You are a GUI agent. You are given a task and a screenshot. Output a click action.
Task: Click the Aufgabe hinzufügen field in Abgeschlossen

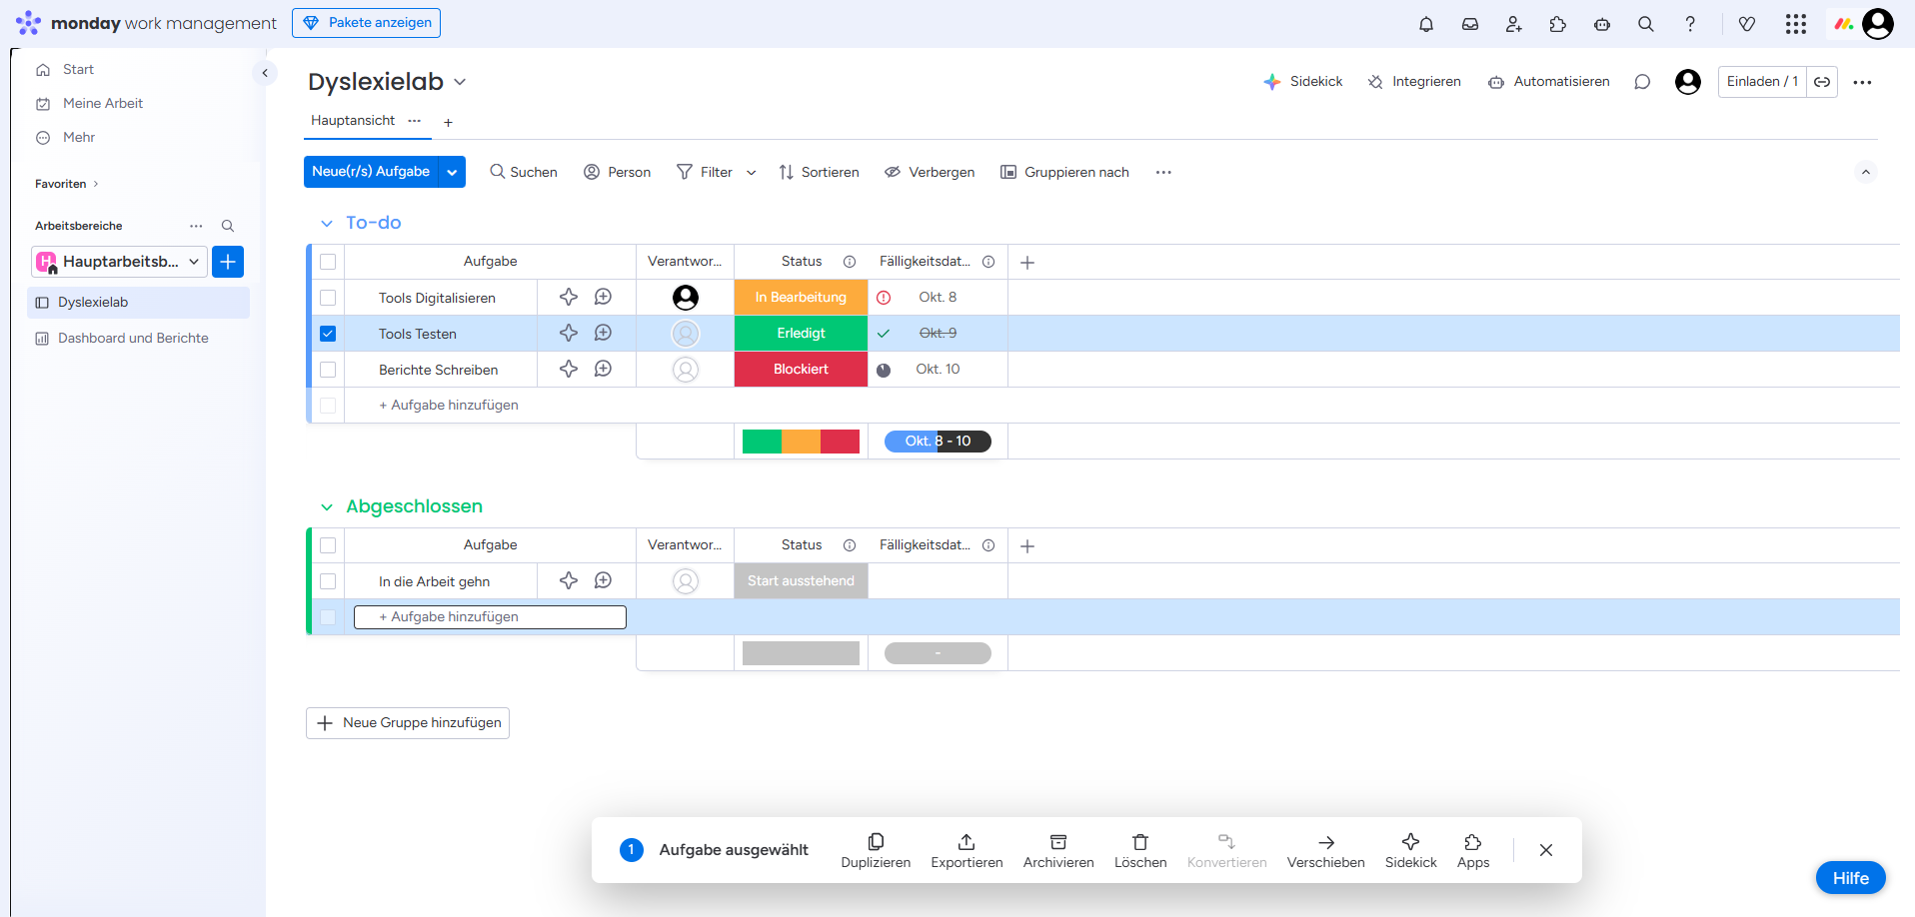(x=490, y=617)
